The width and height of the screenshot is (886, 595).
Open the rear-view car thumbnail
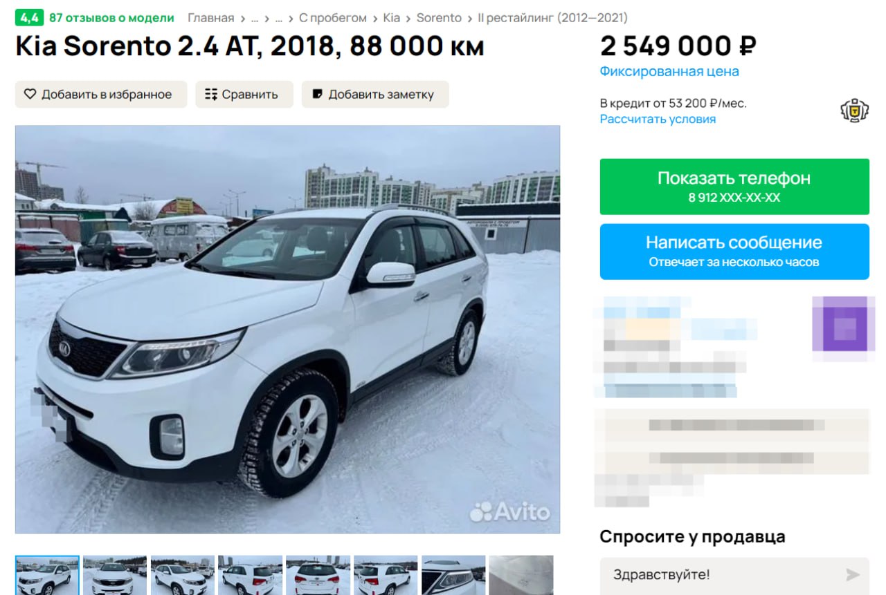(x=318, y=575)
